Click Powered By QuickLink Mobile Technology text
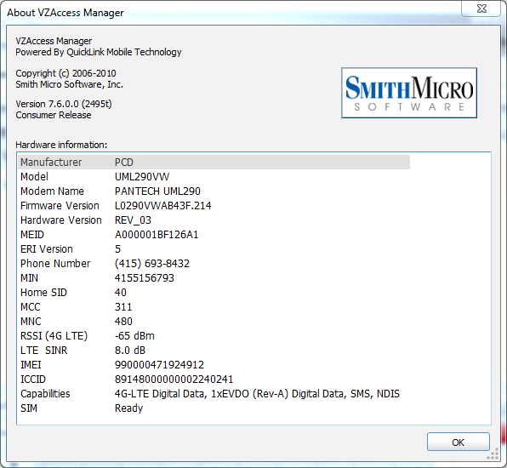 (x=99, y=52)
